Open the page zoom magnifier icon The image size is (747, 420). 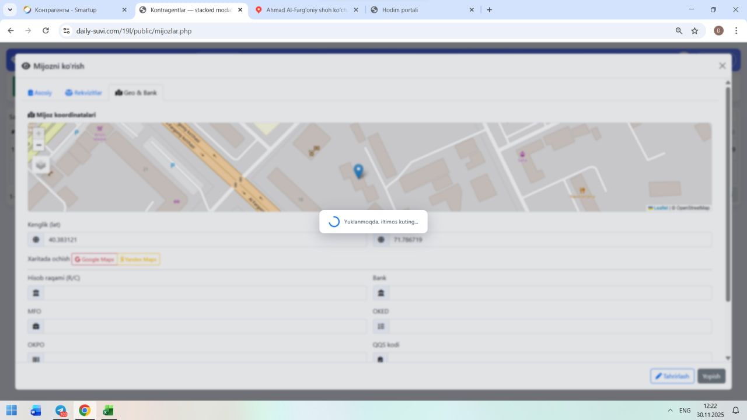coord(679,31)
